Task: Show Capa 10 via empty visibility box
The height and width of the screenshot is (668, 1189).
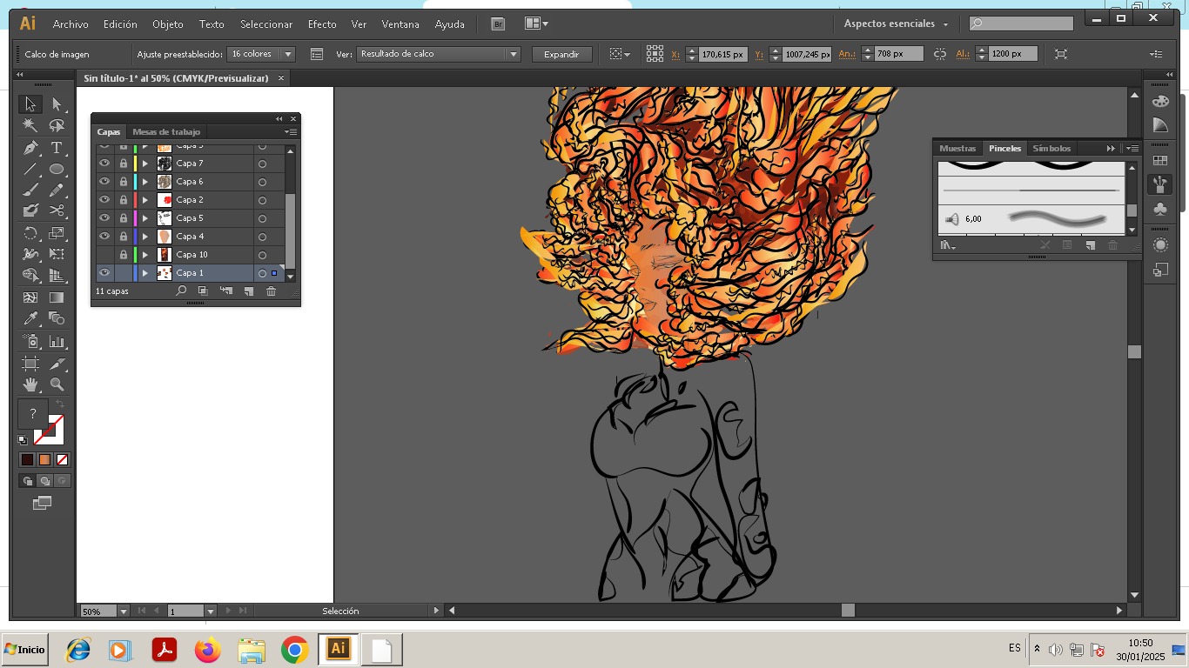Action: click(x=104, y=255)
